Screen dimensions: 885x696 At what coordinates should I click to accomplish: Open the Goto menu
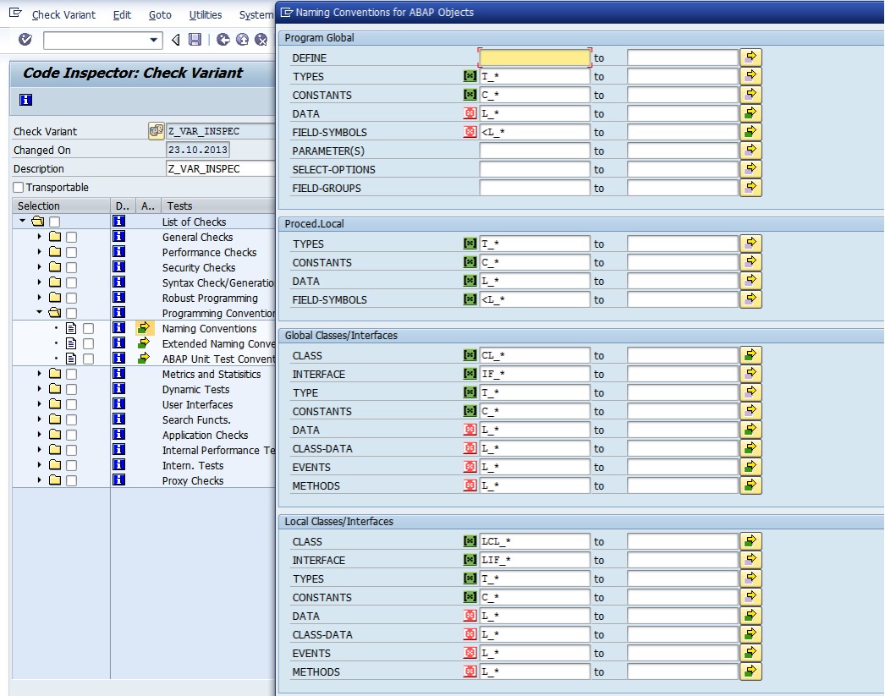tap(160, 14)
